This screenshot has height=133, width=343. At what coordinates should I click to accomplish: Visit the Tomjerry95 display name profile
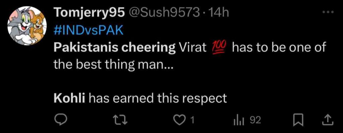pyautogui.click(x=89, y=14)
